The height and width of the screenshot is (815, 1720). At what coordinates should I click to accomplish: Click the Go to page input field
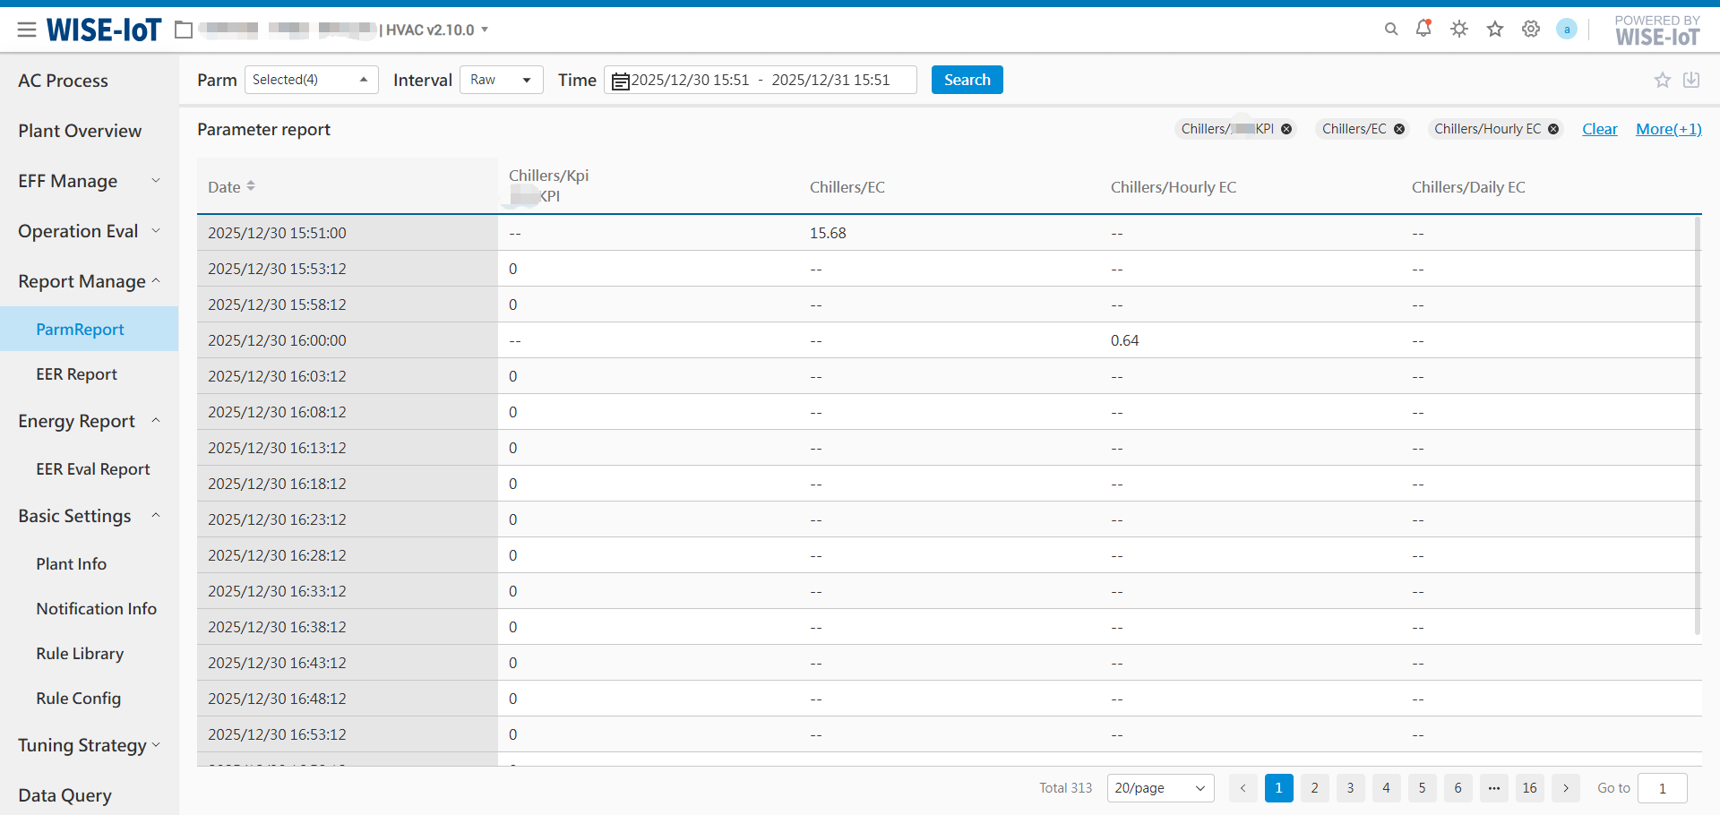pyautogui.click(x=1662, y=788)
